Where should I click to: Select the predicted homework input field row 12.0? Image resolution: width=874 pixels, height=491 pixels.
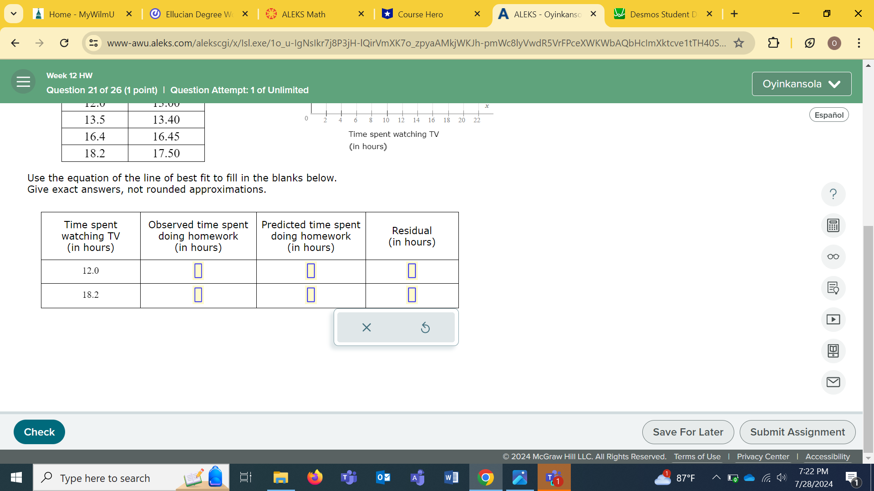[310, 271]
